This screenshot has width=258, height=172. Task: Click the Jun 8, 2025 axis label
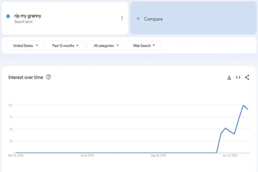pos(87,155)
